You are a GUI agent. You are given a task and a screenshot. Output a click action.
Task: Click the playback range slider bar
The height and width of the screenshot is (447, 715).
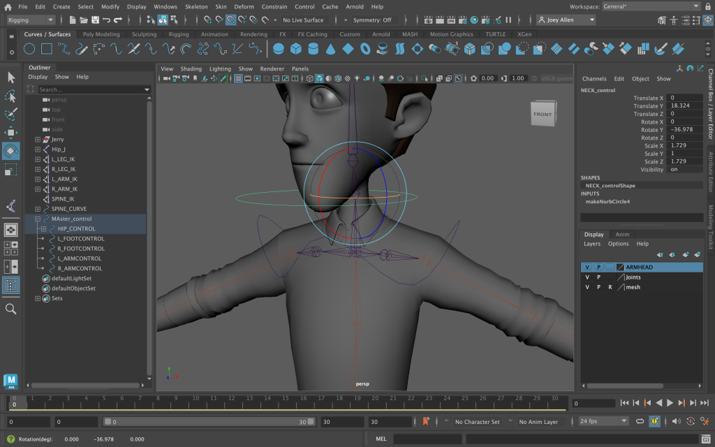209,422
